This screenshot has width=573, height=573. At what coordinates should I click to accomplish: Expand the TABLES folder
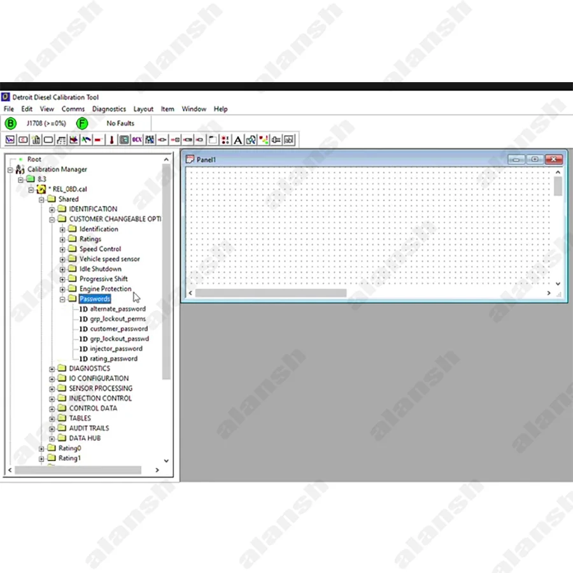click(x=52, y=419)
